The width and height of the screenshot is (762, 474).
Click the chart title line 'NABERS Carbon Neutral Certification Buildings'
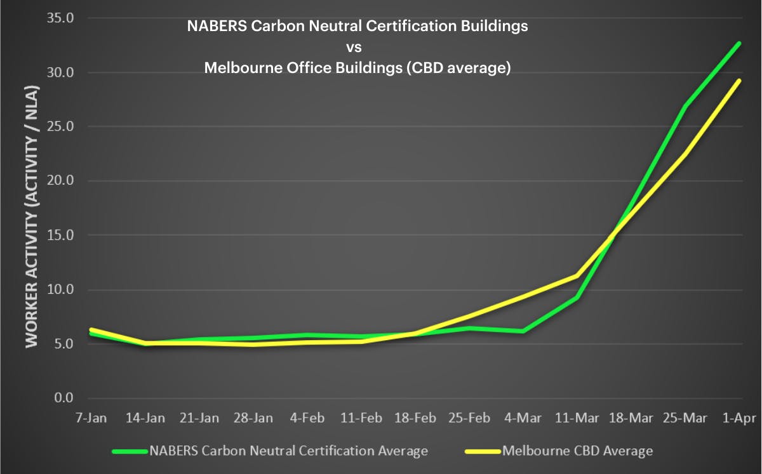click(357, 27)
